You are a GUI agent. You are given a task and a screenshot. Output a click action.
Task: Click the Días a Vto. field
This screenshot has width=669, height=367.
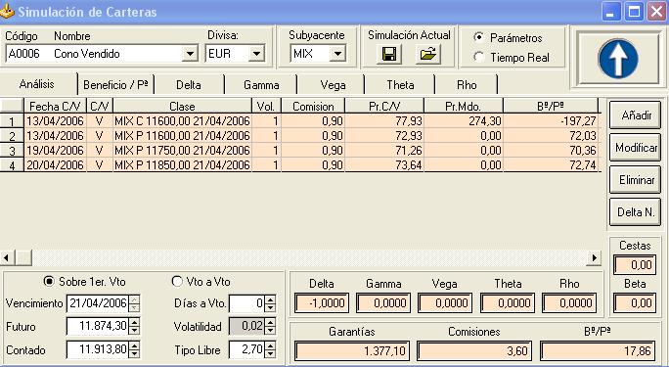click(247, 303)
